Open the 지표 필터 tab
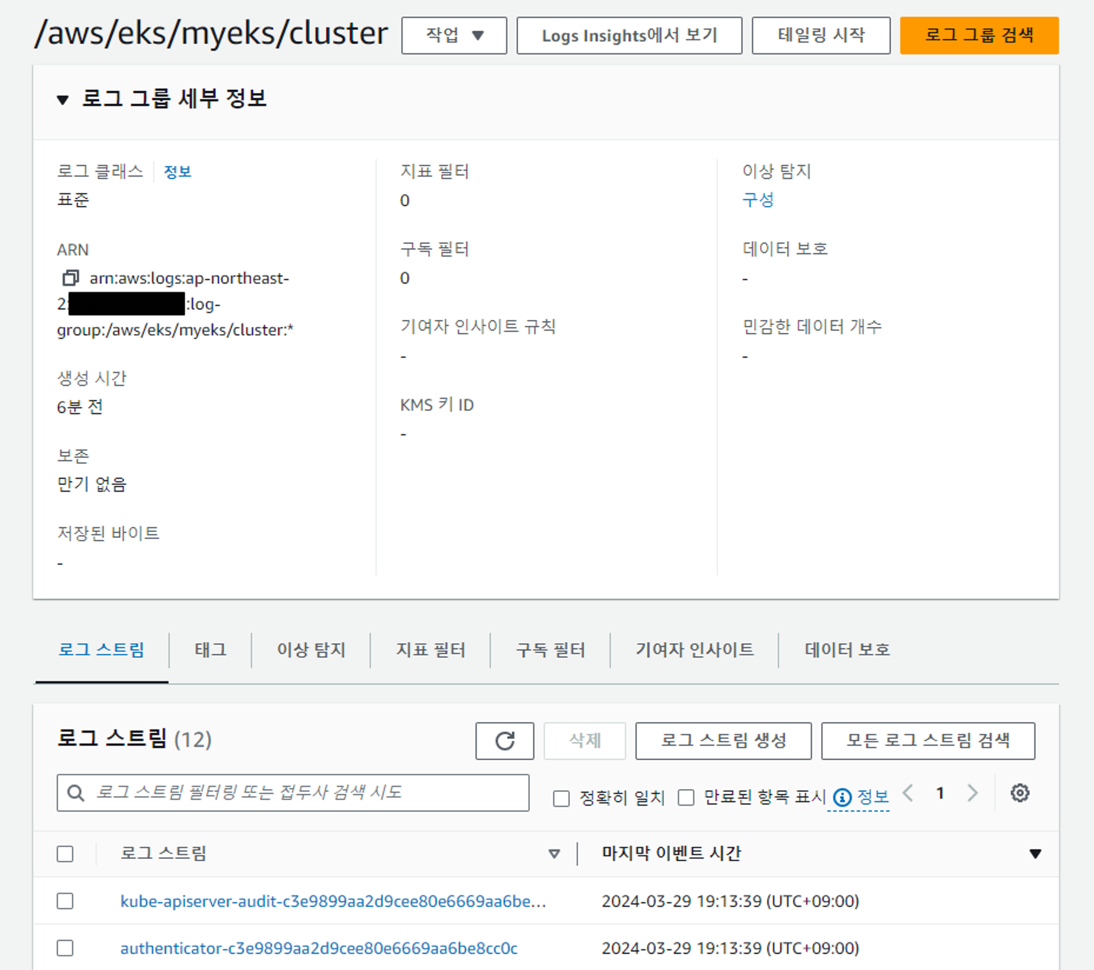 [x=431, y=650]
